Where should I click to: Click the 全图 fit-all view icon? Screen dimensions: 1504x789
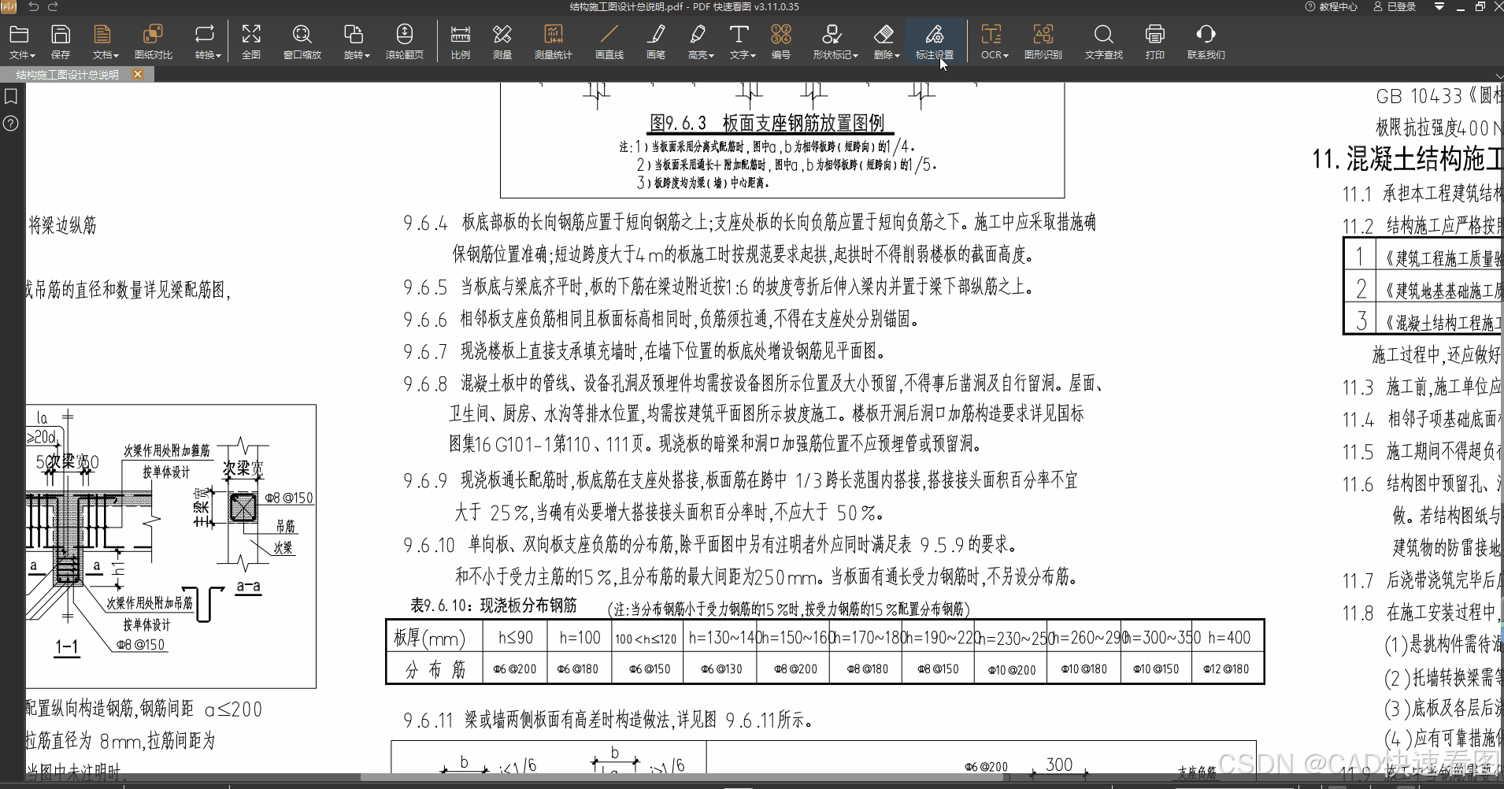click(251, 42)
